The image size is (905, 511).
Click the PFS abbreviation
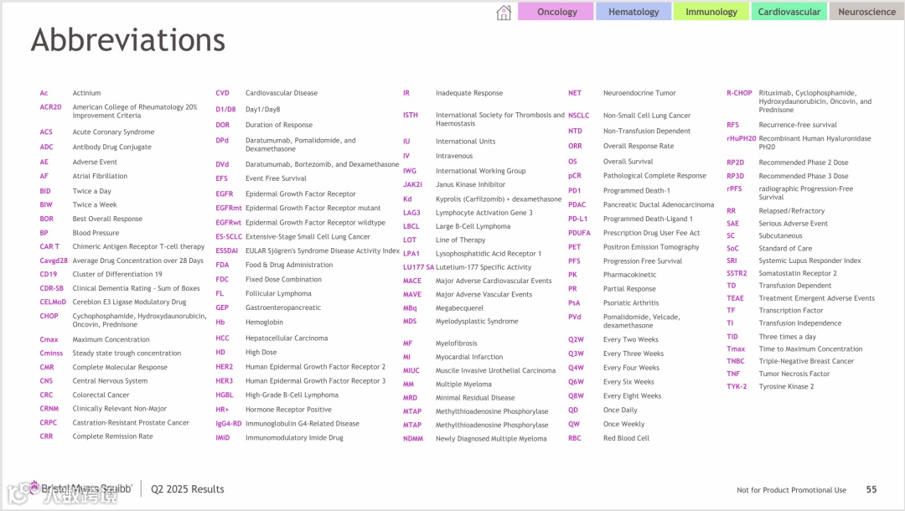pos(574,261)
